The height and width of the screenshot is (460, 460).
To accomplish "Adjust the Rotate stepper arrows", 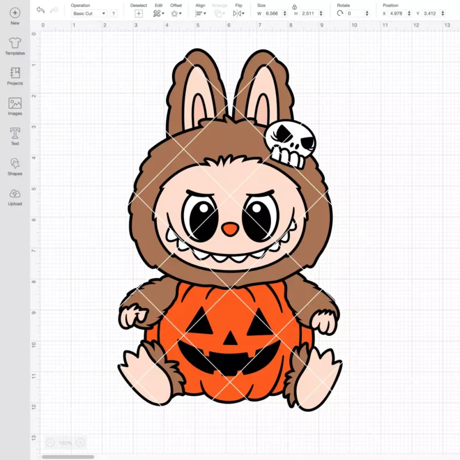I will click(x=367, y=13).
